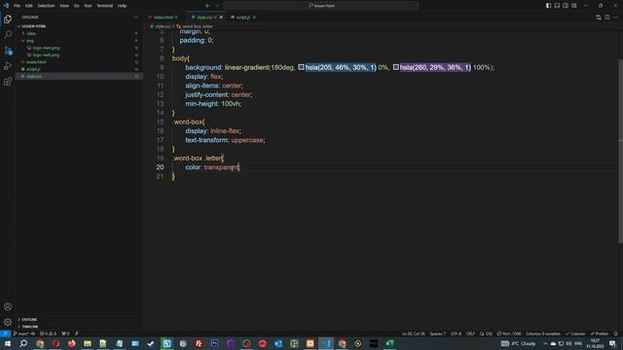Open the customize layout icon
Viewport: 623px width, 350px height.
pyautogui.click(x=574, y=6)
